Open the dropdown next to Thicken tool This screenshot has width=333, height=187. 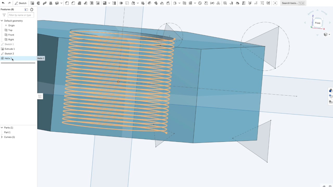click(x=61, y=3)
